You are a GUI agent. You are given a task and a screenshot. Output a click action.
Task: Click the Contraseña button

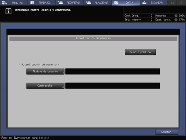tap(45, 86)
